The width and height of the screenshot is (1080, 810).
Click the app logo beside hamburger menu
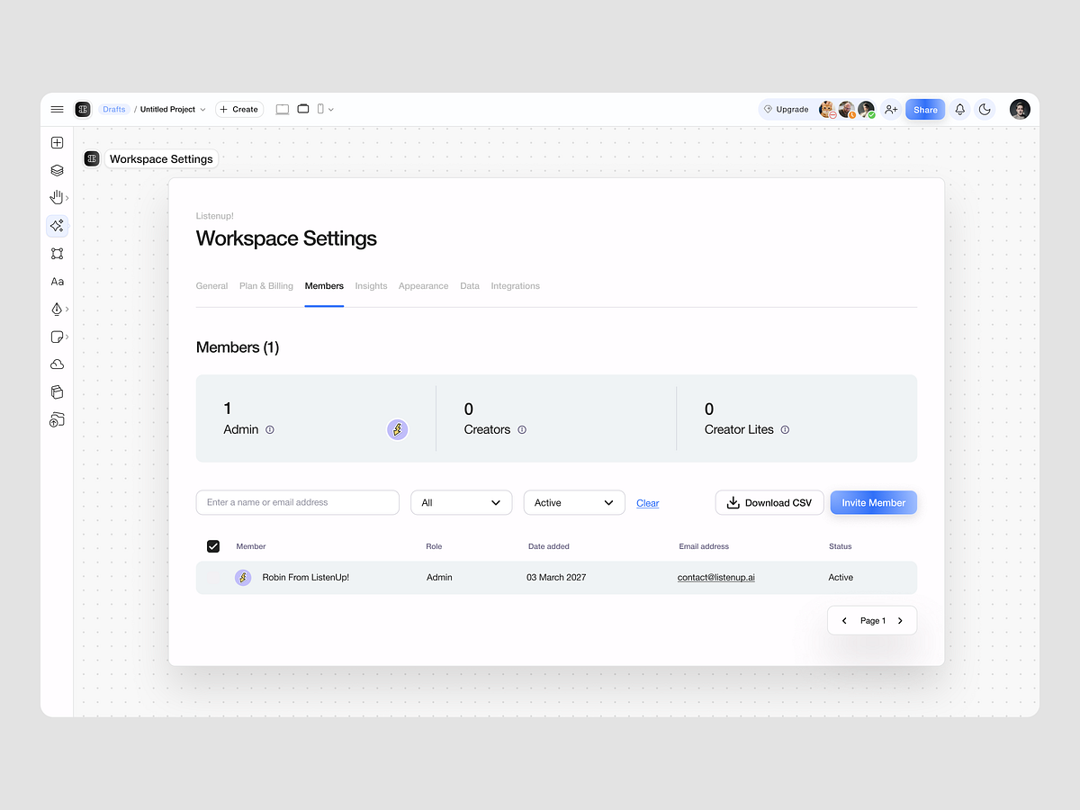click(83, 109)
